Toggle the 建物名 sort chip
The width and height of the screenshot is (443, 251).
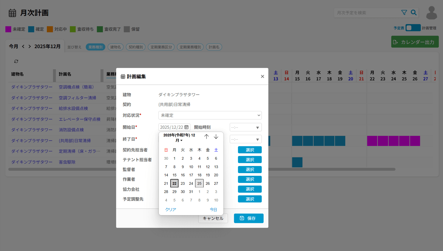pos(115,47)
